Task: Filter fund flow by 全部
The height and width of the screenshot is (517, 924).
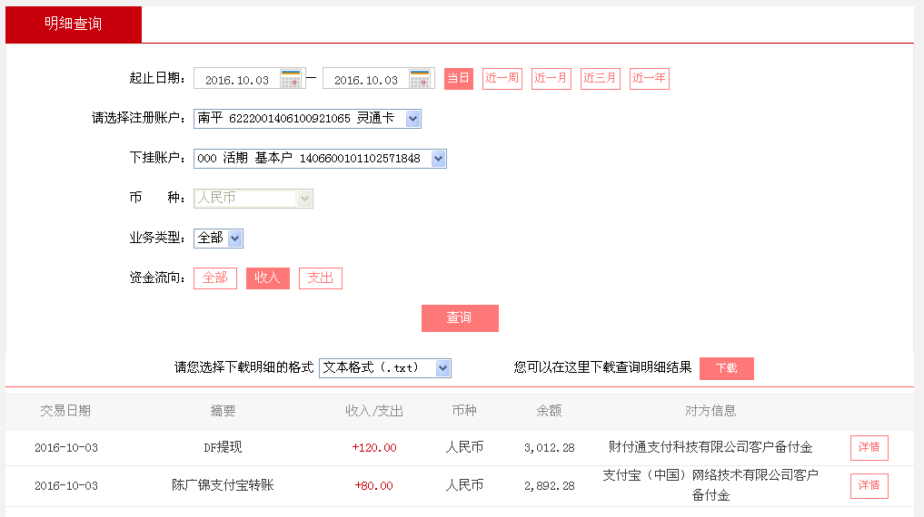Action: coord(215,278)
